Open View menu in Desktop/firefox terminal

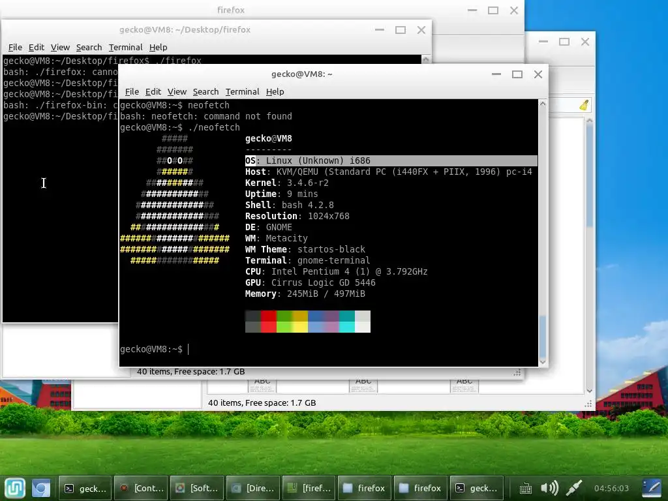60,47
